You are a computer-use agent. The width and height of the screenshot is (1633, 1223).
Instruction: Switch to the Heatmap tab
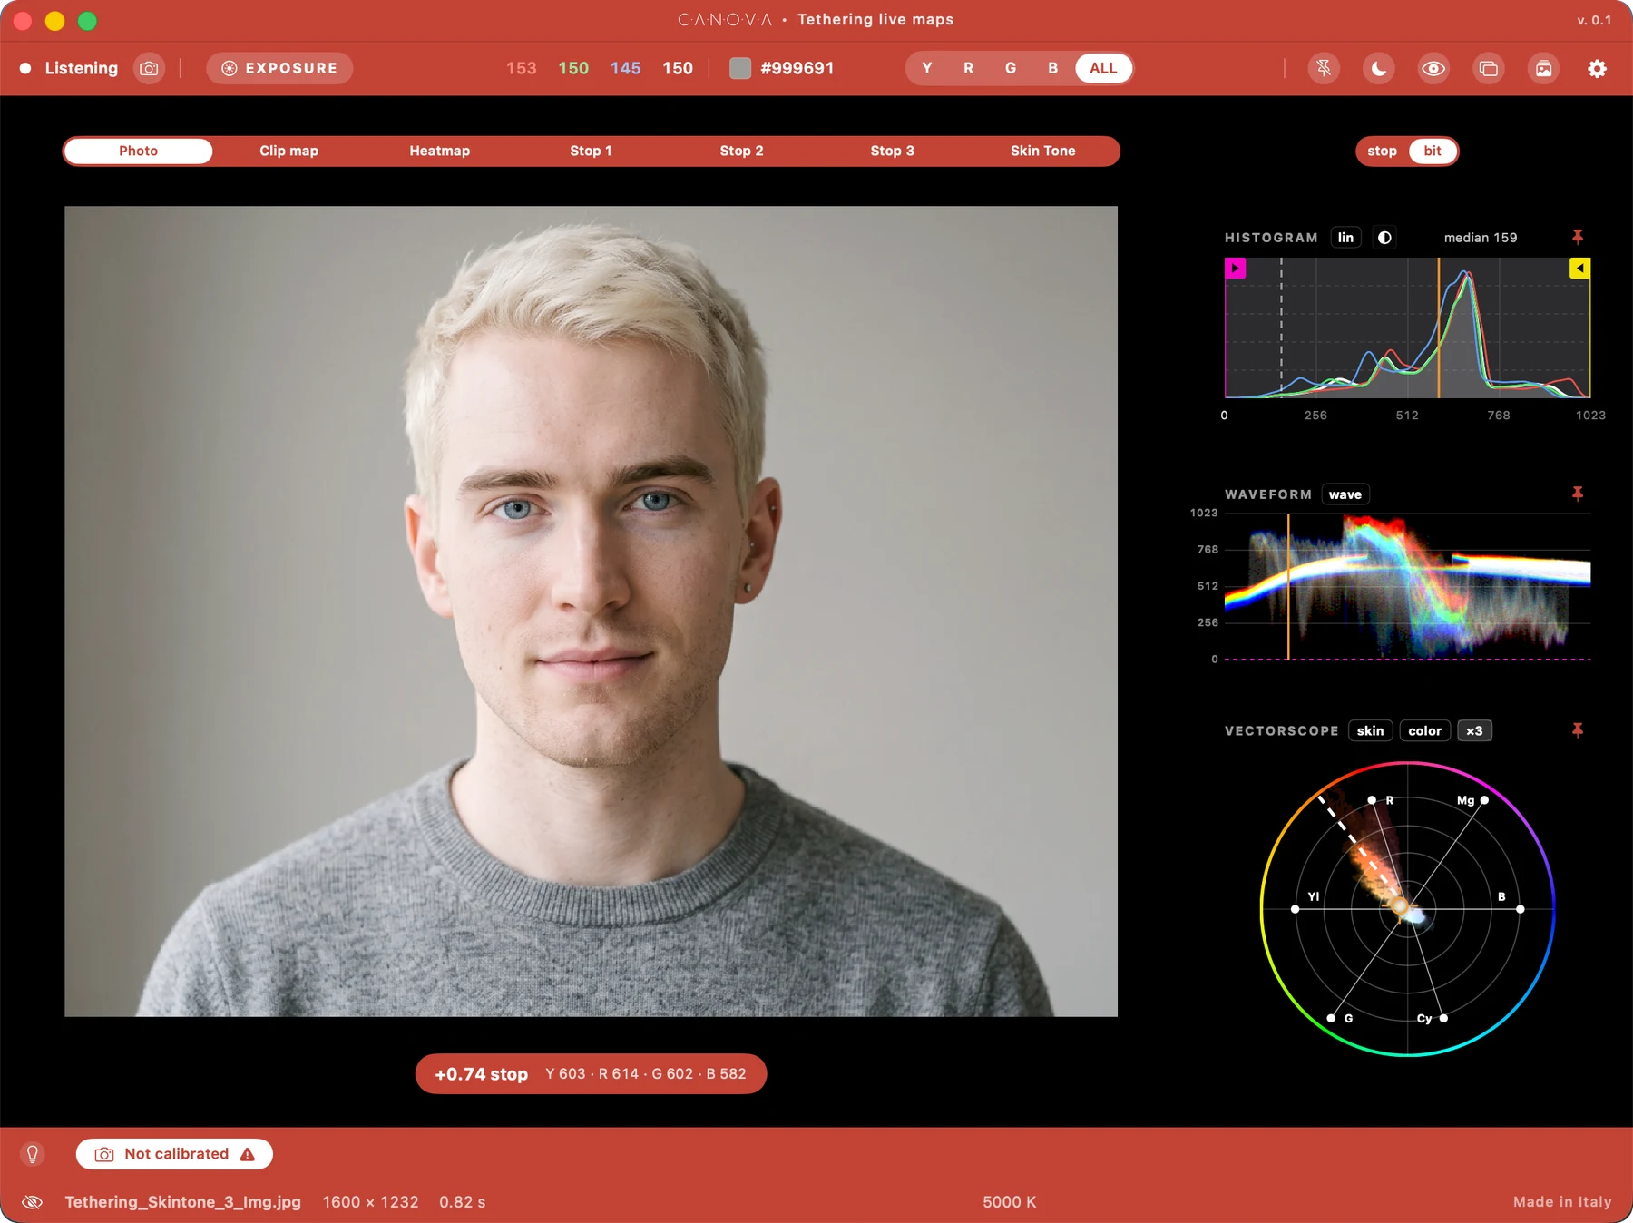point(439,151)
